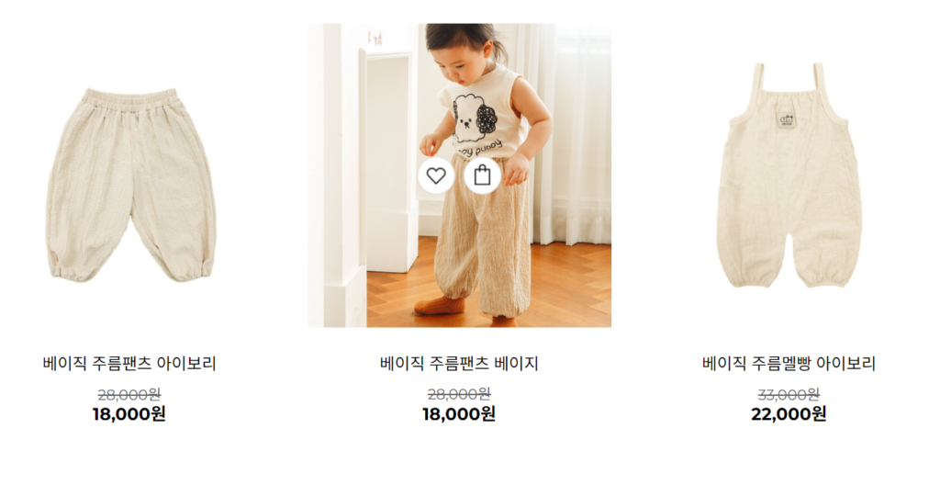Open the ivory pleated pants product image
This screenshot has width=940, height=485.
coord(130,185)
